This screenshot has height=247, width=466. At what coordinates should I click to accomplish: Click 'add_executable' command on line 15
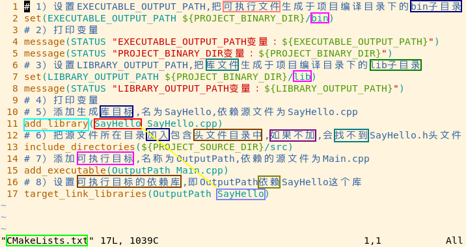pos(65,170)
